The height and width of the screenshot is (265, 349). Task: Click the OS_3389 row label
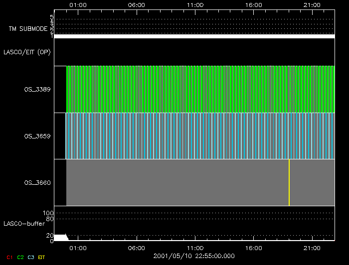point(37,89)
